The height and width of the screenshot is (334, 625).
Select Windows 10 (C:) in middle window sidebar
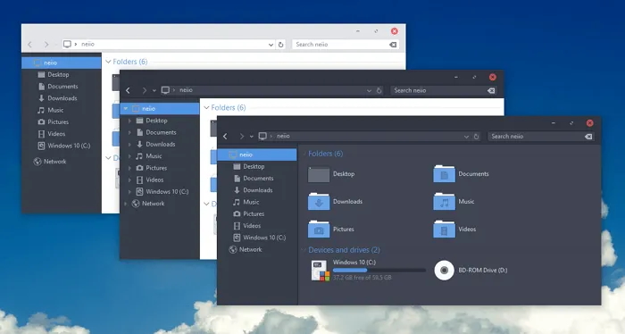162,192
